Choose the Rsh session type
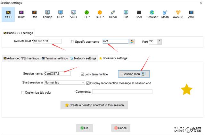The image size is (205, 136). coord(34,14)
